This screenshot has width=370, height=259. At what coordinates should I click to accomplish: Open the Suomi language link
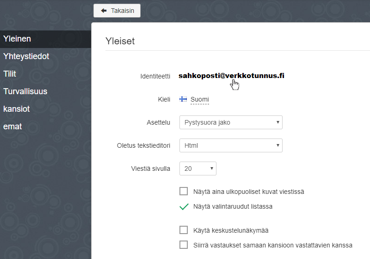pyautogui.click(x=199, y=99)
